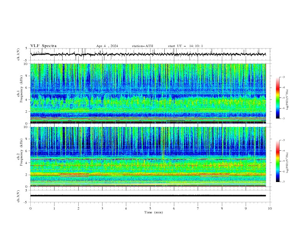Click the "ch.1(V)" vertical axis label
The image size is (304, 234).
pos(18,54)
